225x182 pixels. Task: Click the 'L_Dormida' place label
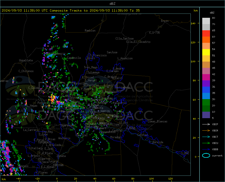(156, 142)
